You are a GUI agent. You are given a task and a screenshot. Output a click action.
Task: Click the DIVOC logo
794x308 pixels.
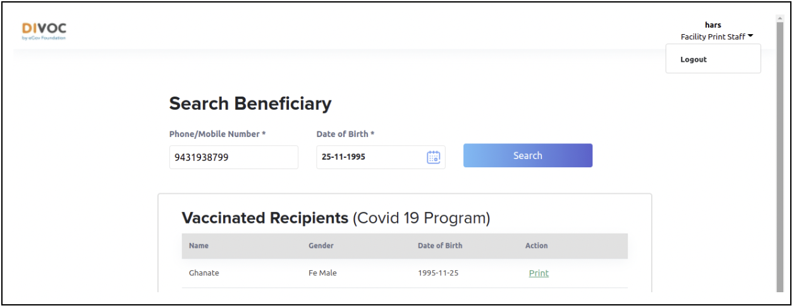[x=44, y=32]
